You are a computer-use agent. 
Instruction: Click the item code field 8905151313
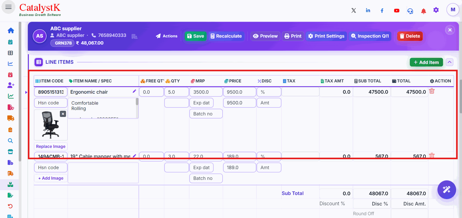pos(51,92)
